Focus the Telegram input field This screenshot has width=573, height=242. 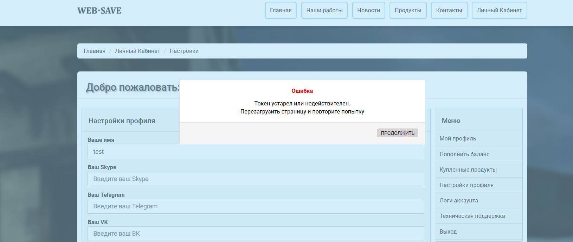(x=256, y=206)
